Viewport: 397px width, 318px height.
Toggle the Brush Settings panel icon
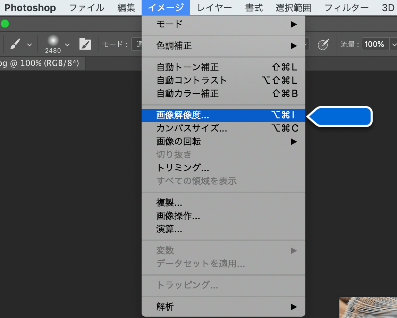pyautogui.click(x=85, y=44)
